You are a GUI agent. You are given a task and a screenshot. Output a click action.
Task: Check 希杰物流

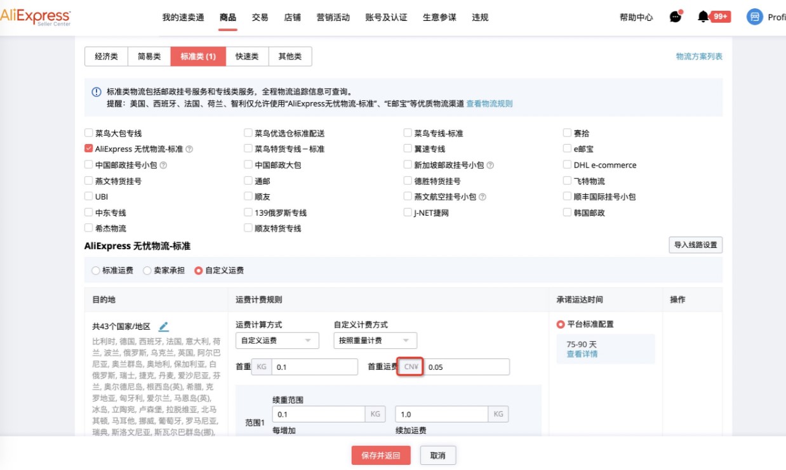[x=89, y=228]
